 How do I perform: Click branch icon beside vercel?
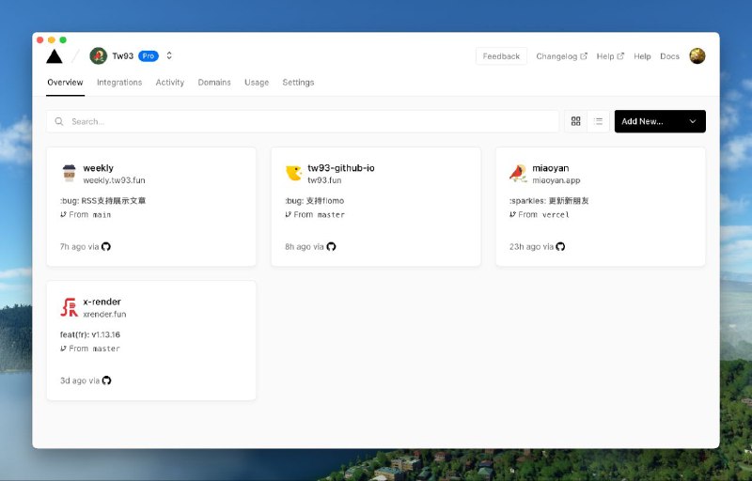click(512, 214)
